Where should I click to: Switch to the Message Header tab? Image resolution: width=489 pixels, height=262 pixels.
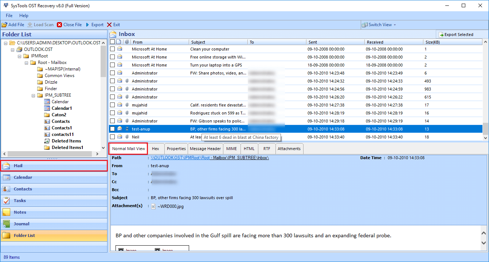(206, 149)
